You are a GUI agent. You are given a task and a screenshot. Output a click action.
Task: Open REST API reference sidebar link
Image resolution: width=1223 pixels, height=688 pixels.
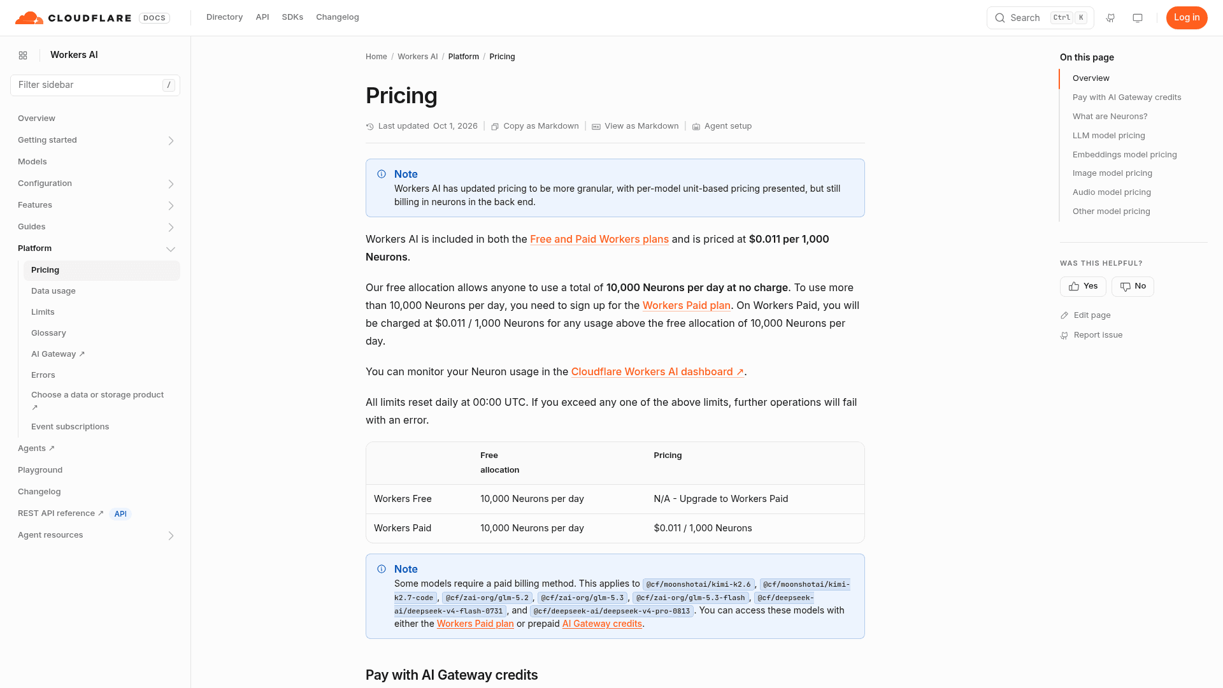[x=61, y=513]
